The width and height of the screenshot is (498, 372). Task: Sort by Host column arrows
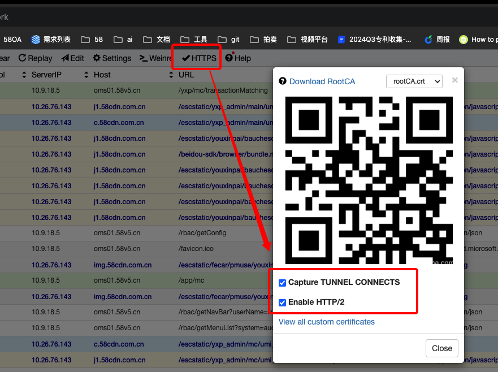[x=171, y=75]
